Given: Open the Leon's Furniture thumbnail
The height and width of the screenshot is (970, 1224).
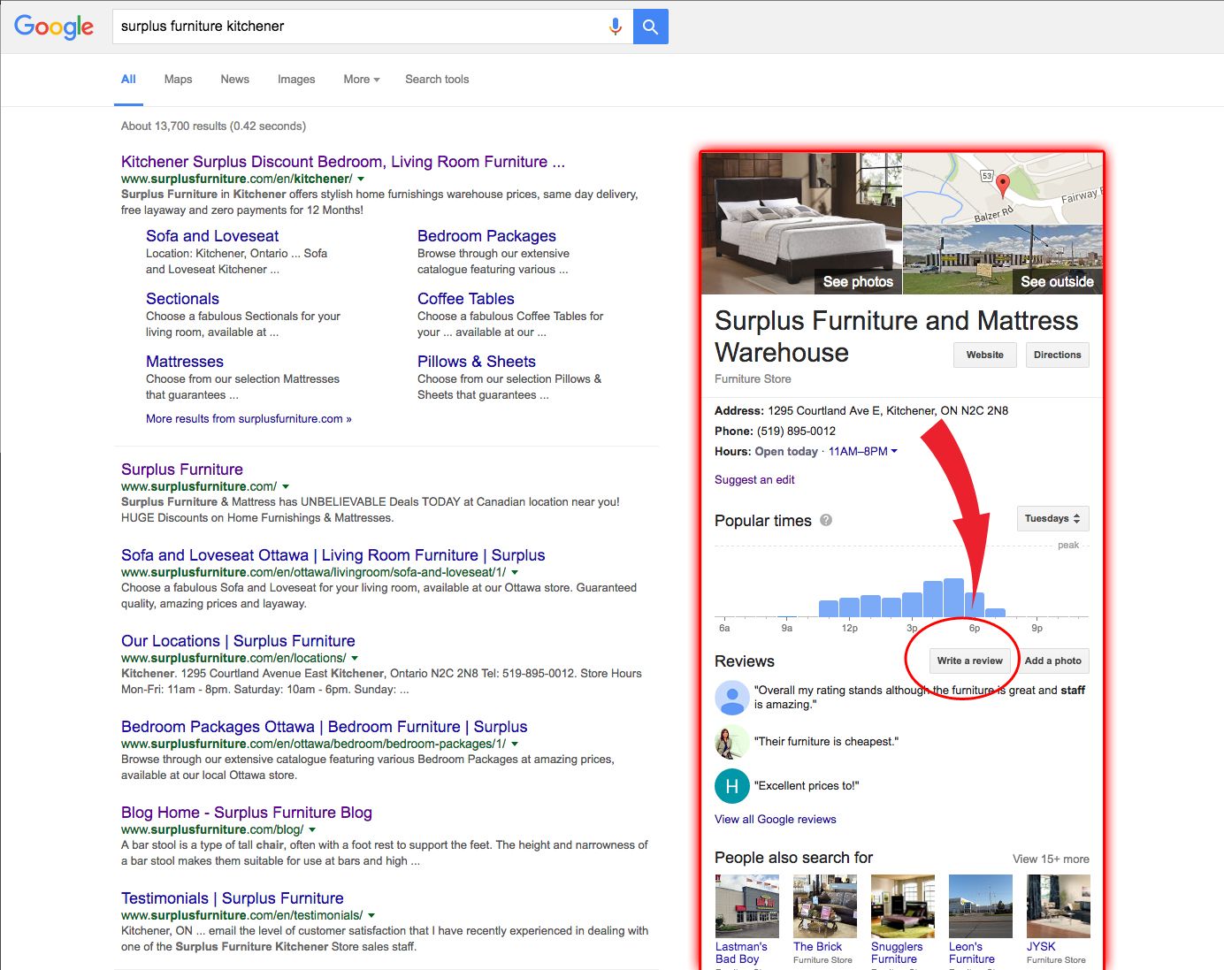Looking at the screenshot, I should point(981,906).
